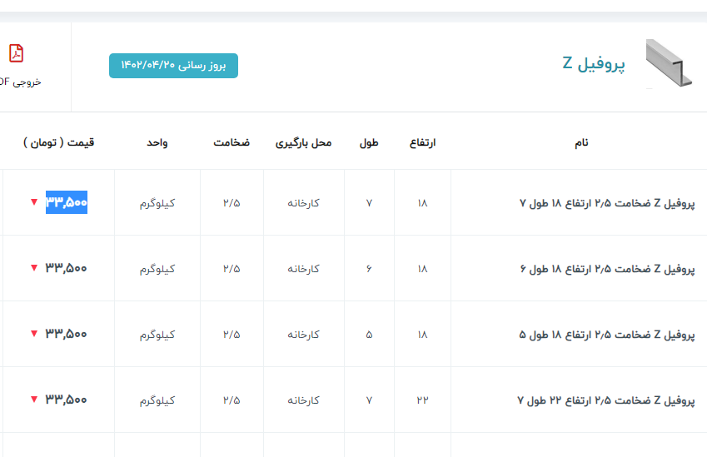
Task: Click the محل بارگیری column header
Action: click(303, 143)
